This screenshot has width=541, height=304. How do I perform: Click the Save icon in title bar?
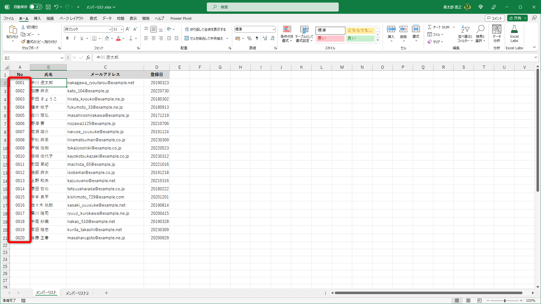(x=48, y=7)
